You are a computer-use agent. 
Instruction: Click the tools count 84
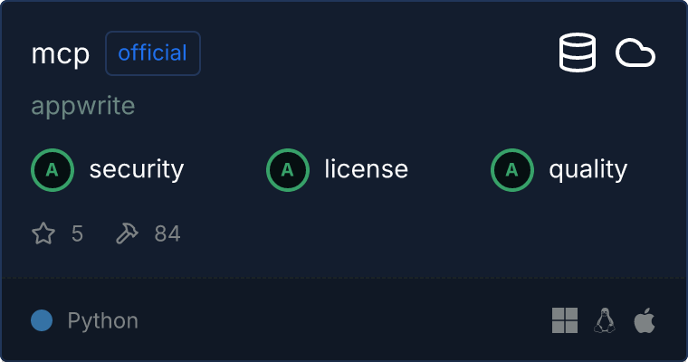(167, 234)
